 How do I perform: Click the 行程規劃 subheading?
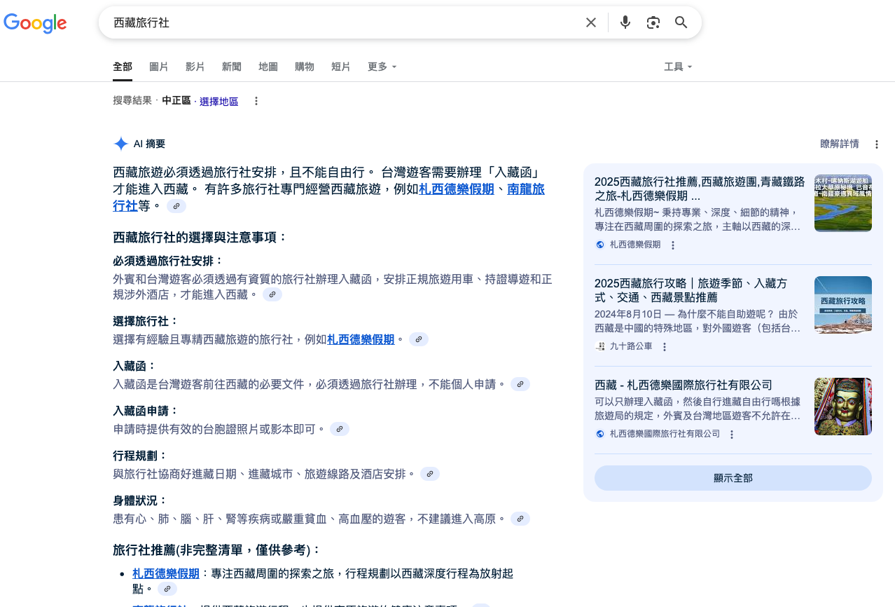click(141, 456)
